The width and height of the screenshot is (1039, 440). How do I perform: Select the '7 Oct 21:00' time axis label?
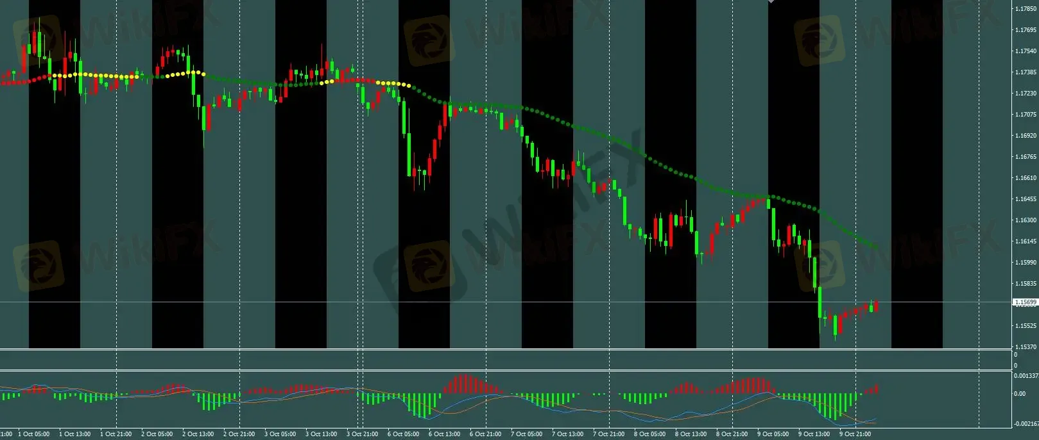click(x=609, y=434)
